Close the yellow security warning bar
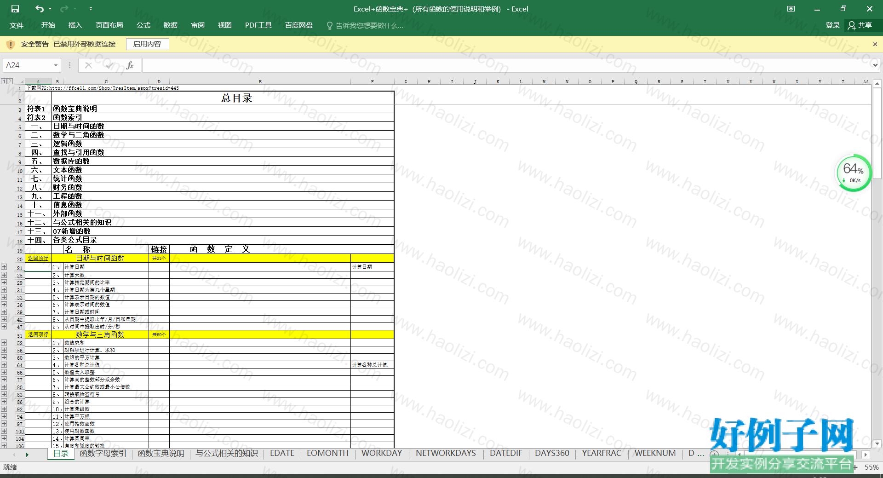 tap(875, 44)
